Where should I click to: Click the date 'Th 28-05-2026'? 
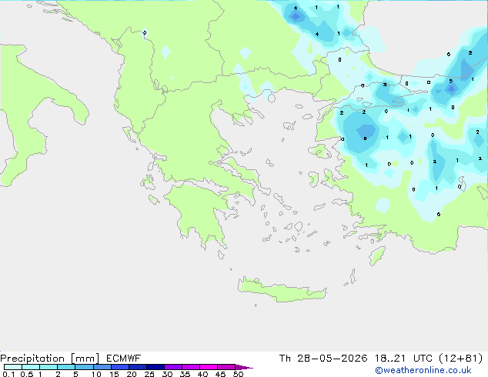pos(323,359)
